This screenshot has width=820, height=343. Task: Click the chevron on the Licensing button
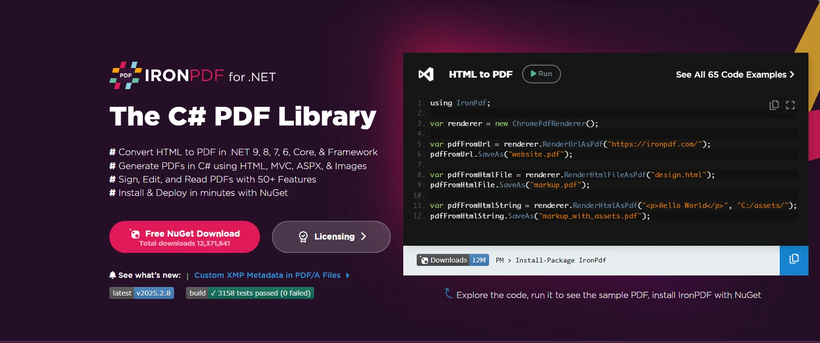coord(363,237)
